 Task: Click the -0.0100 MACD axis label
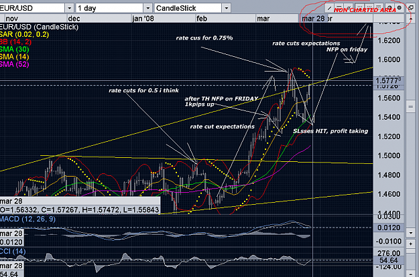coord(388,242)
